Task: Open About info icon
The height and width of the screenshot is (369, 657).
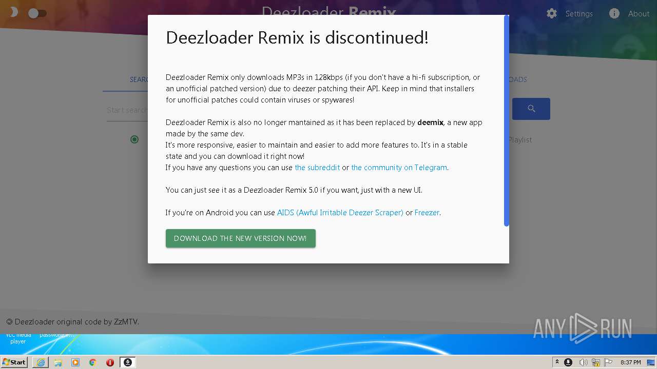Action: click(614, 14)
